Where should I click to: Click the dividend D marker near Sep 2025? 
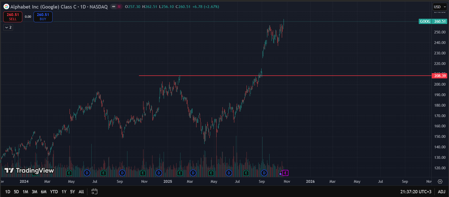pos(264,173)
